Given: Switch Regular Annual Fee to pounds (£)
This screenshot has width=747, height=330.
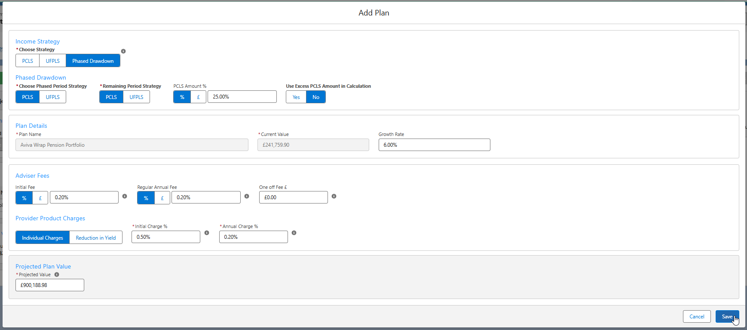Looking at the screenshot, I should [162, 198].
